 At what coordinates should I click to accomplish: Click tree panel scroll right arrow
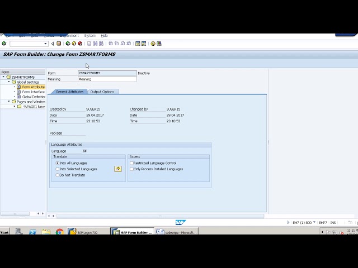coord(43,213)
